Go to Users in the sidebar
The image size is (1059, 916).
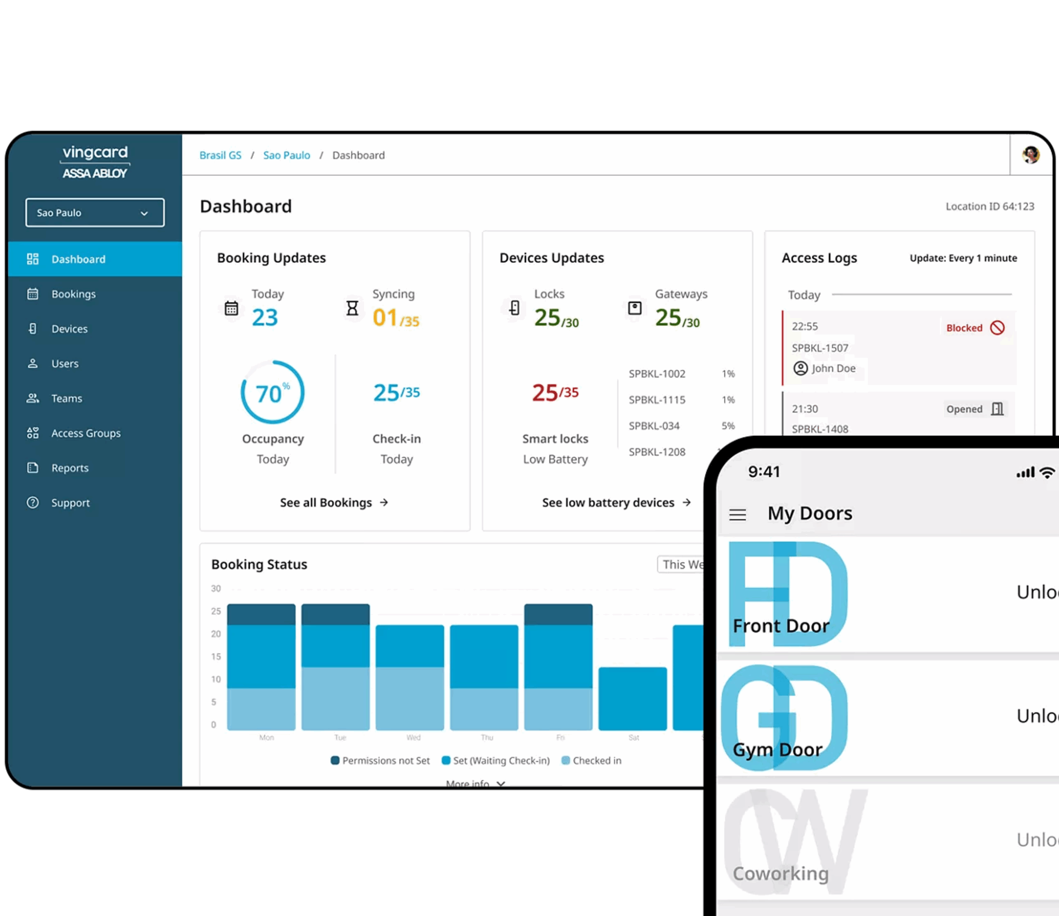tap(65, 364)
